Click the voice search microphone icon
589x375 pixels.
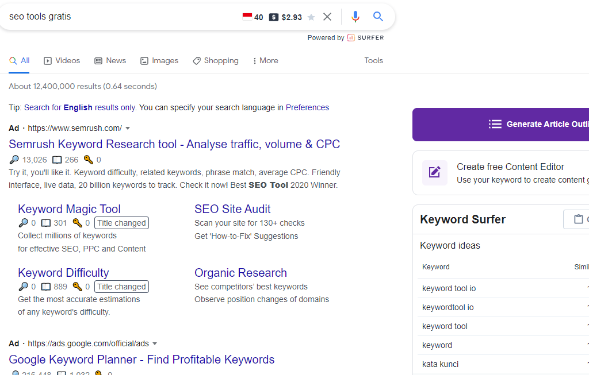(355, 17)
